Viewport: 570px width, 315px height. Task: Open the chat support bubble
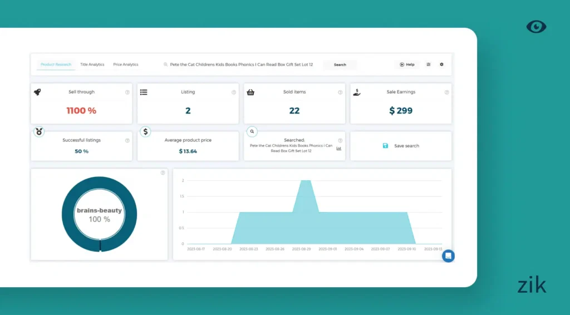(x=448, y=256)
